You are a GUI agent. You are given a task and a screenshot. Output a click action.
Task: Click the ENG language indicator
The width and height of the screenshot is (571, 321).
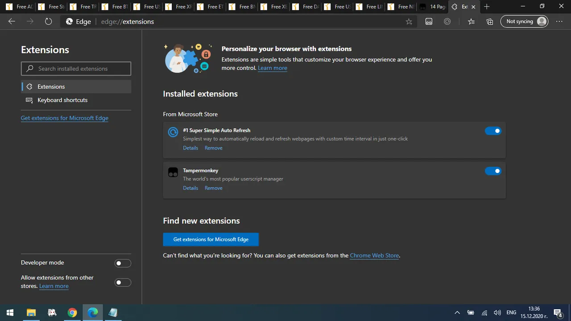tap(512, 313)
